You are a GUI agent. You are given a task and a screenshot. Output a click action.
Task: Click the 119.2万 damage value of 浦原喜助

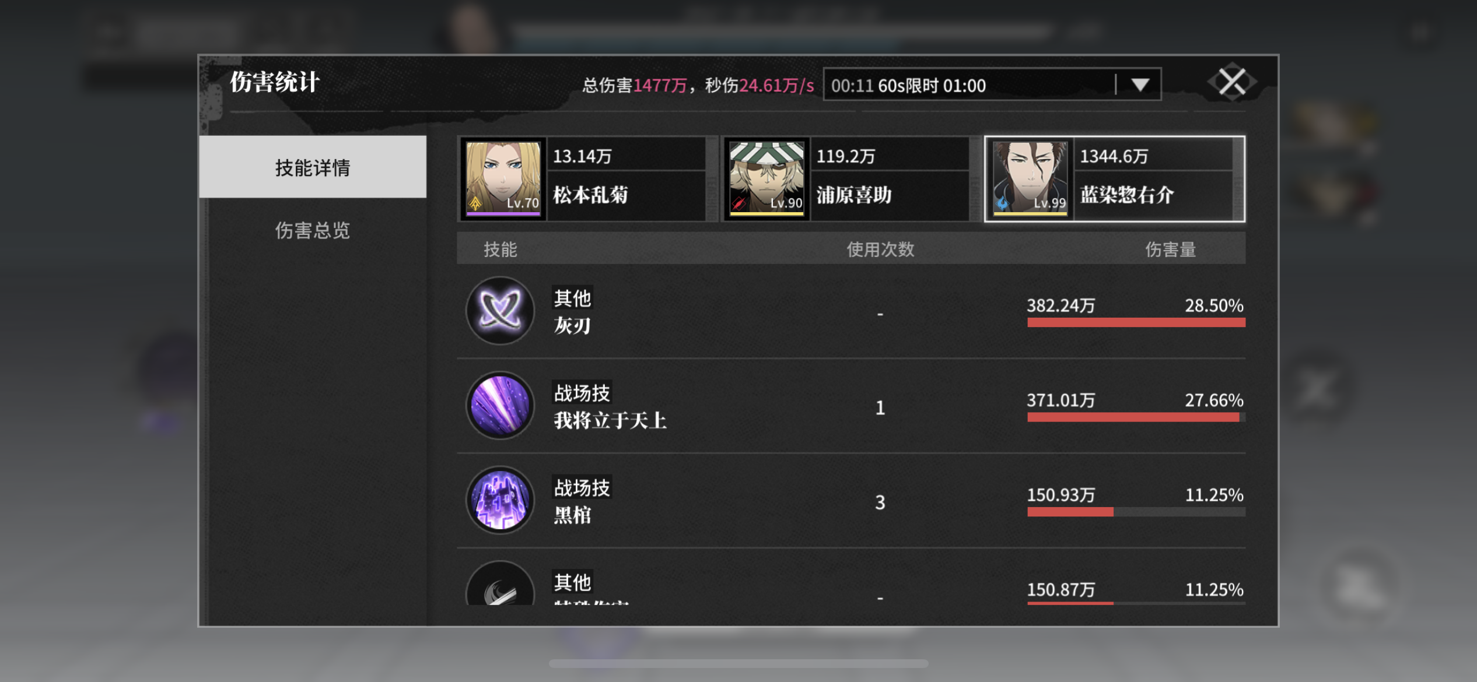[845, 156]
